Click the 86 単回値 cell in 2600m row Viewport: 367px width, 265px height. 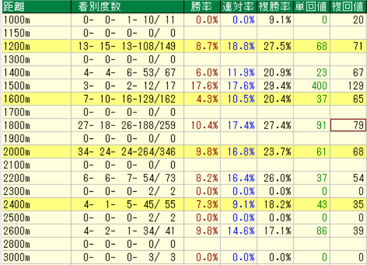(x=312, y=231)
